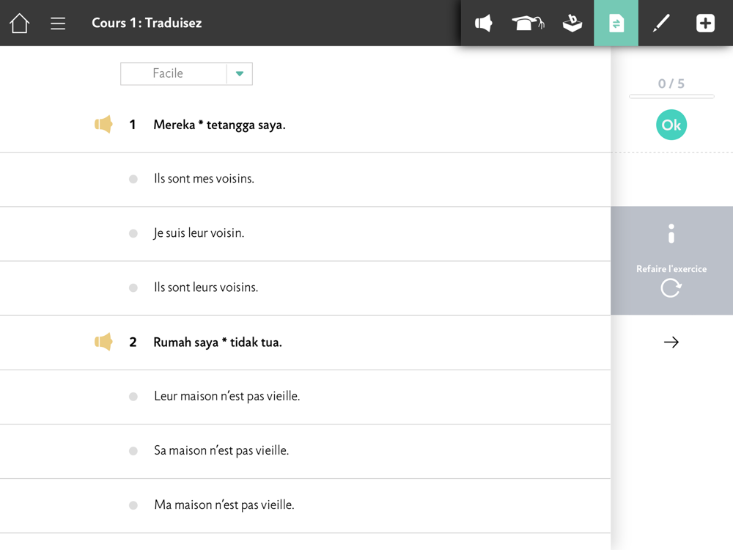Viewport: 733px width, 550px height.
Task: Open the hamburger menu
Action: click(58, 23)
